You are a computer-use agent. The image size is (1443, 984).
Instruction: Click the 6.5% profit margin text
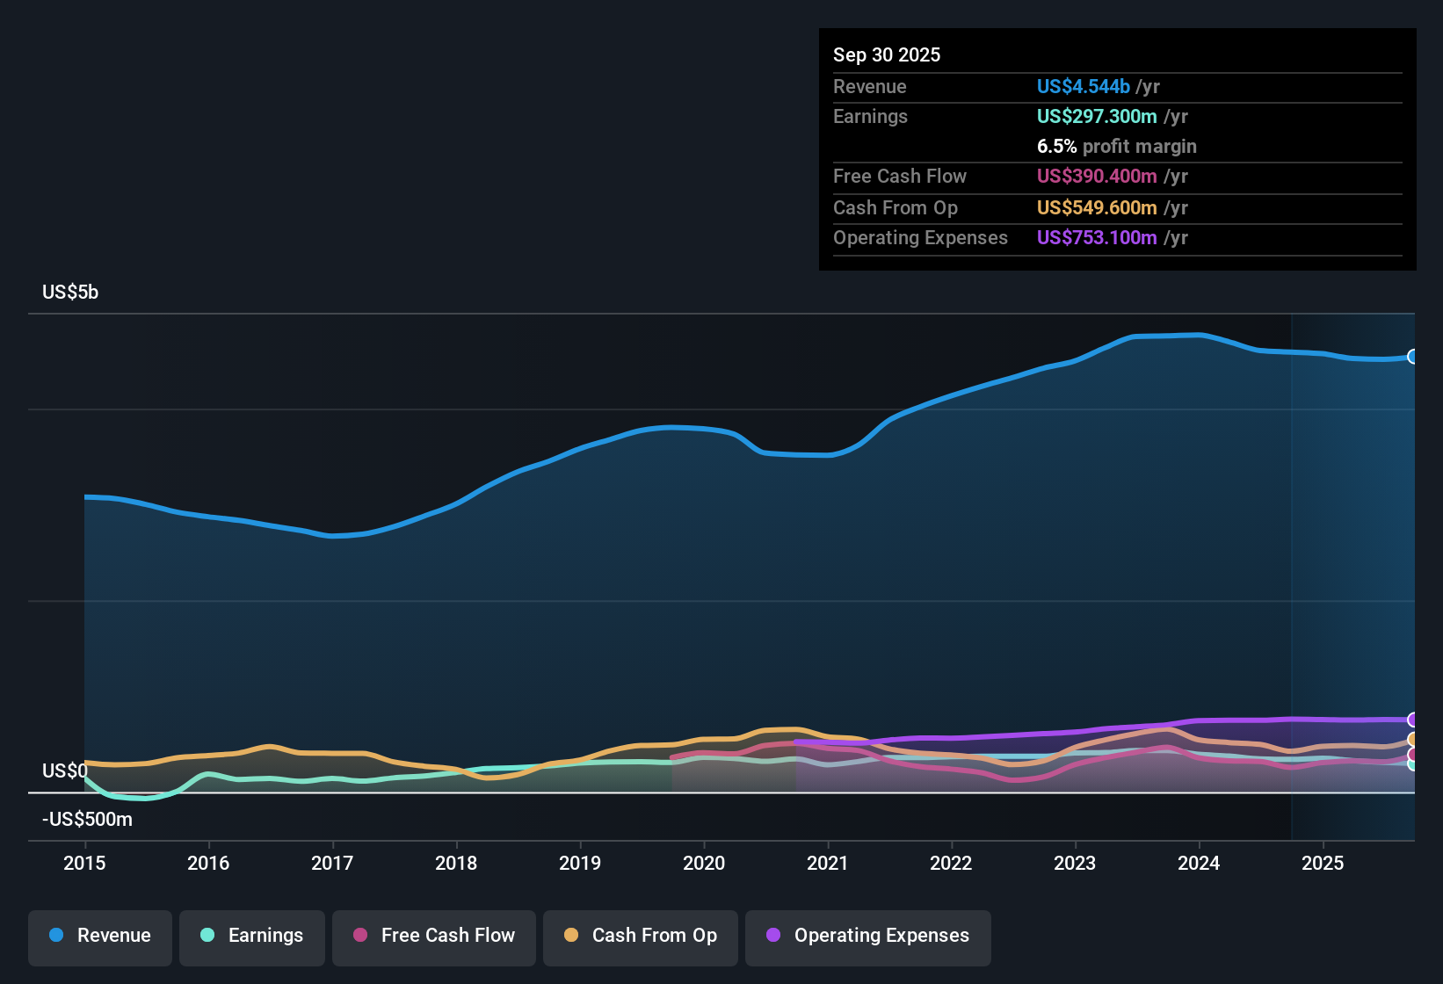(1117, 147)
